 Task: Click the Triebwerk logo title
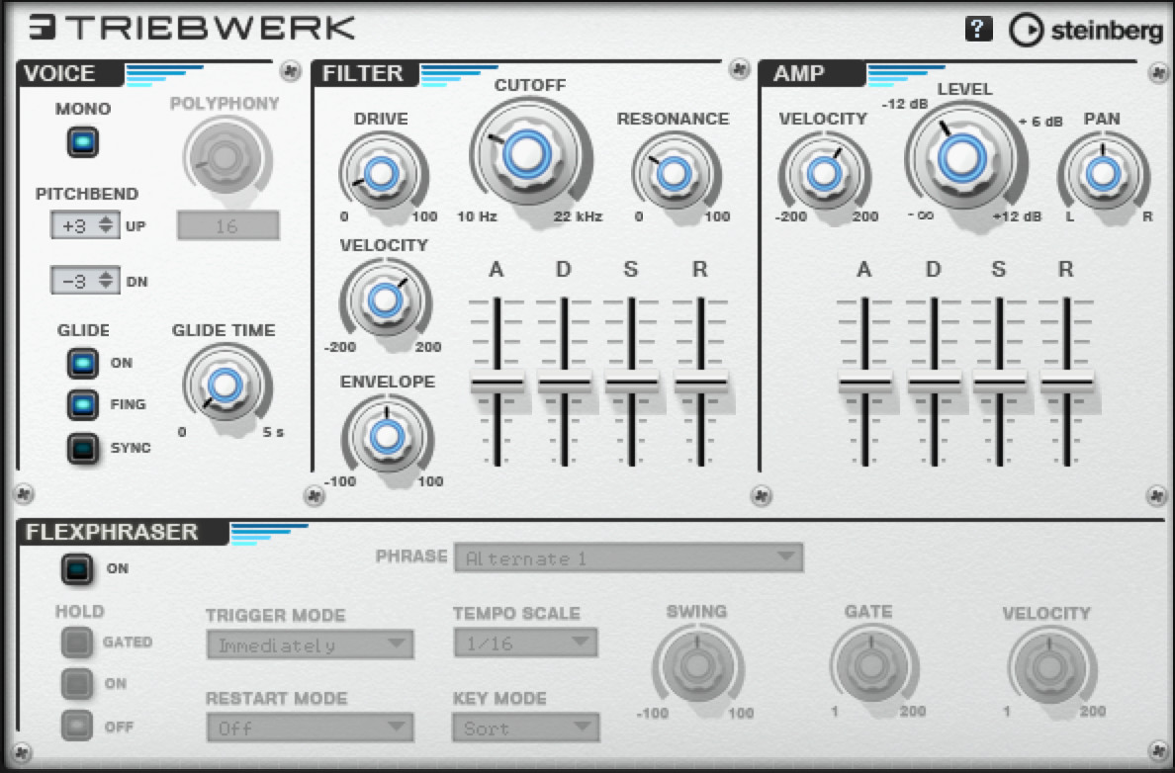(193, 28)
